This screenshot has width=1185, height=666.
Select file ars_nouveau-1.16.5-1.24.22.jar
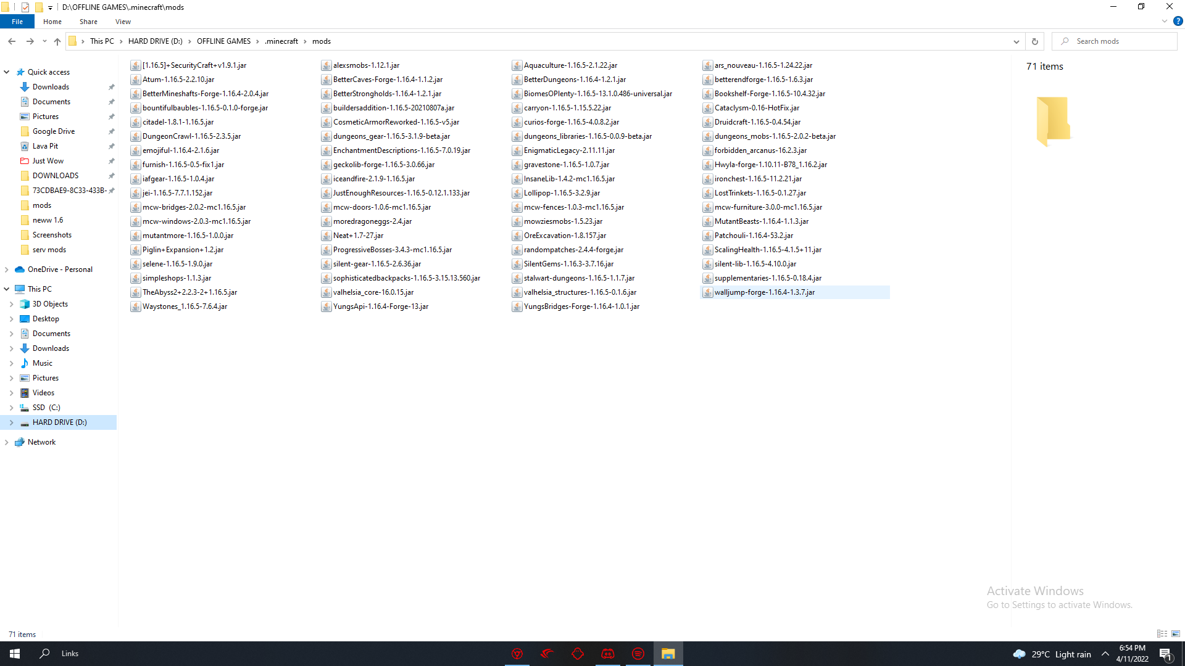(763, 65)
